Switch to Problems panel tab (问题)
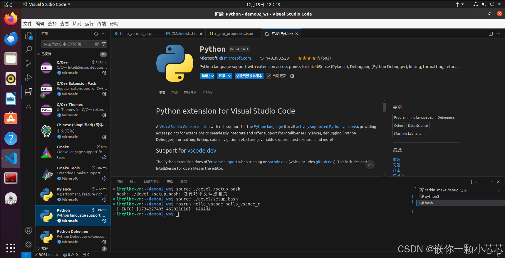 coord(120,182)
